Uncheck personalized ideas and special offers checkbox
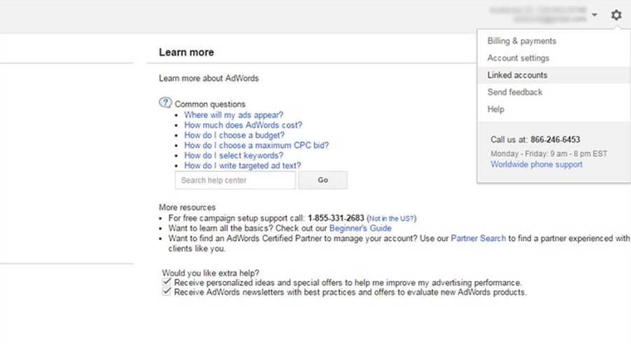This screenshot has width=631, height=344. tap(167, 282)
